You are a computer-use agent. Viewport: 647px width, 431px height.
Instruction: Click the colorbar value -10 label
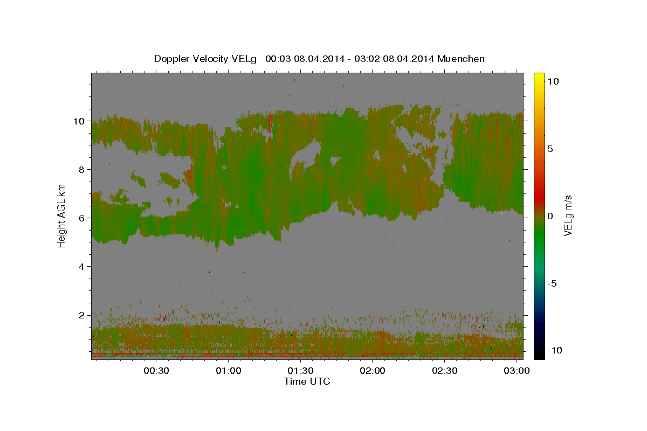(554, 351)
